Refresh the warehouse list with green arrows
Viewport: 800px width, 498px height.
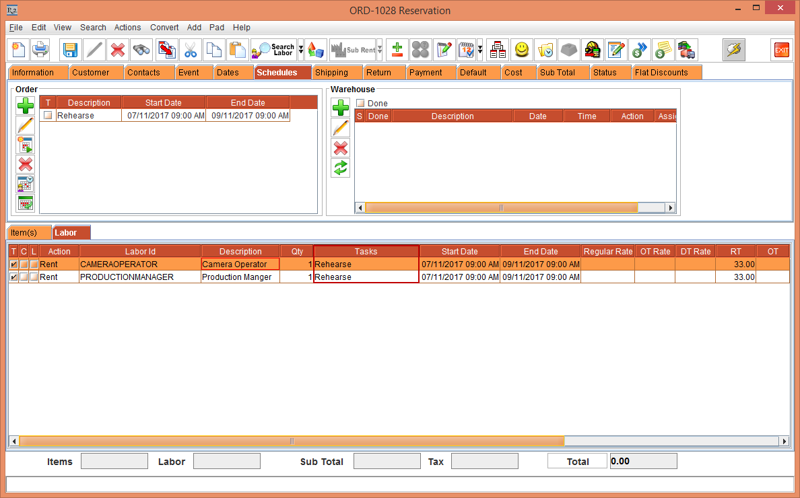pos(340,168)
